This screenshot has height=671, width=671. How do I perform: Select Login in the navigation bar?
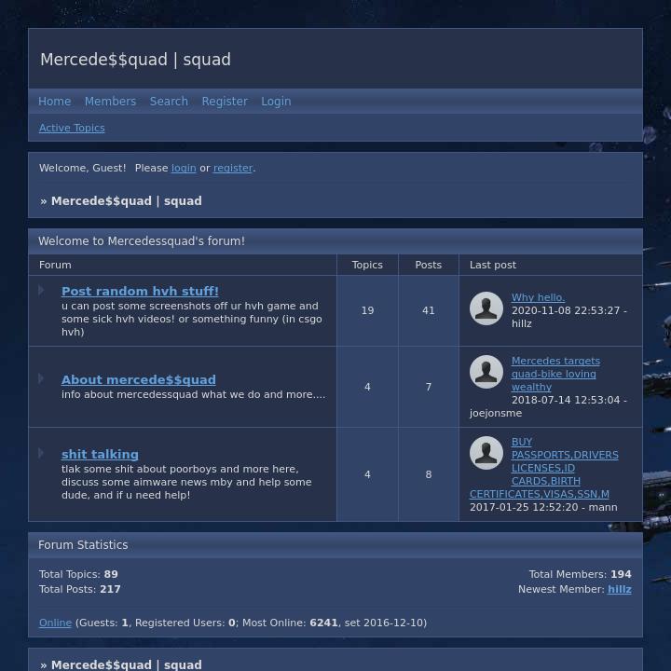pyautogui.click(x=276, y=102)
